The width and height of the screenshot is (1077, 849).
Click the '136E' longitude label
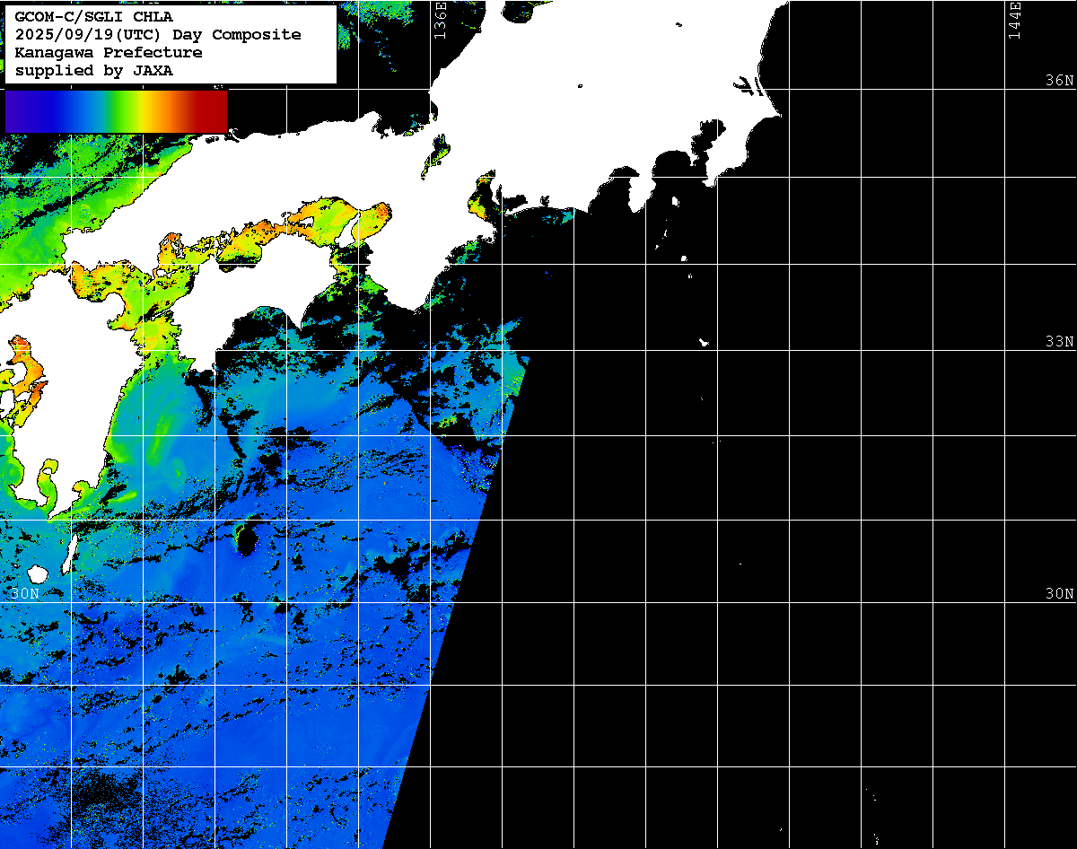click(440, 21)
